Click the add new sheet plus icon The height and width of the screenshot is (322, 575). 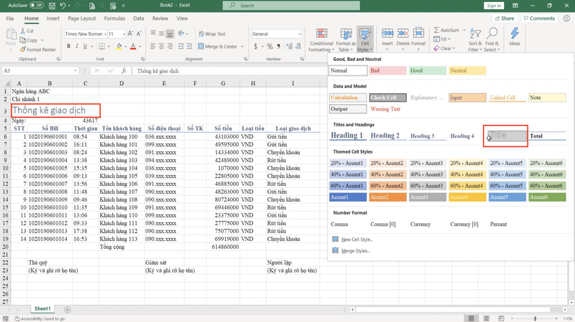click(67, 310)
